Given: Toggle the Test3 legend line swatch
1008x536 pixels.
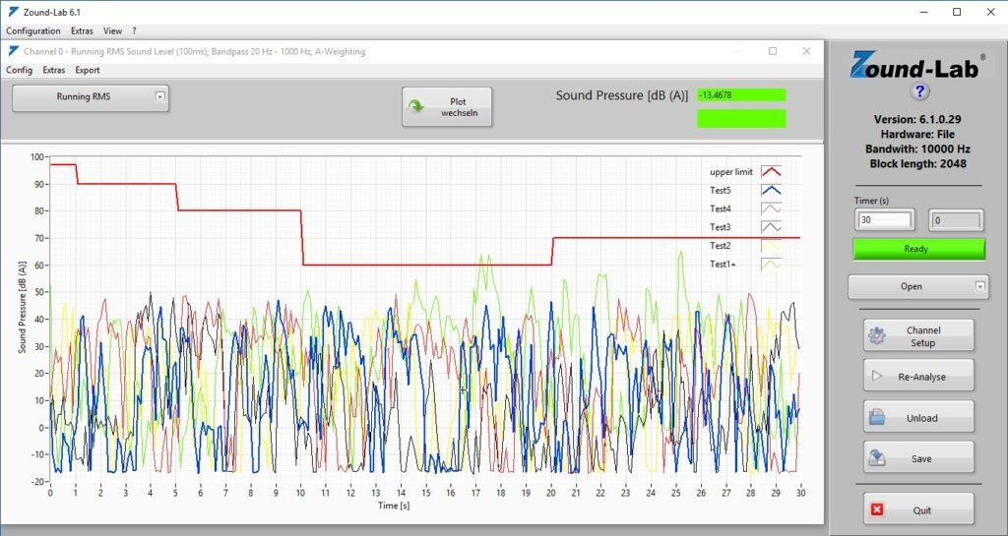Looking at the screenshot, I should tap(771, 227).
